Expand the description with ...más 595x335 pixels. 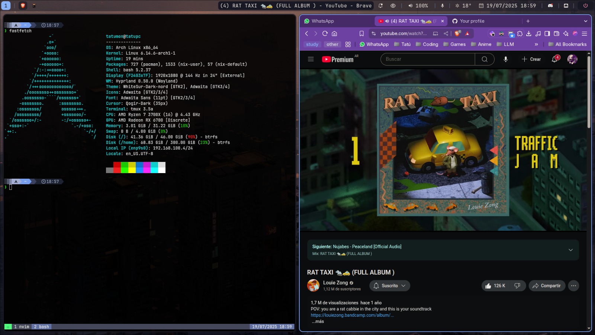click(318, 322)
